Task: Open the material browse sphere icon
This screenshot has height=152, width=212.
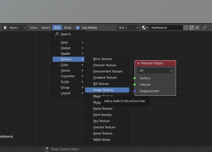Action: [145, 28]
